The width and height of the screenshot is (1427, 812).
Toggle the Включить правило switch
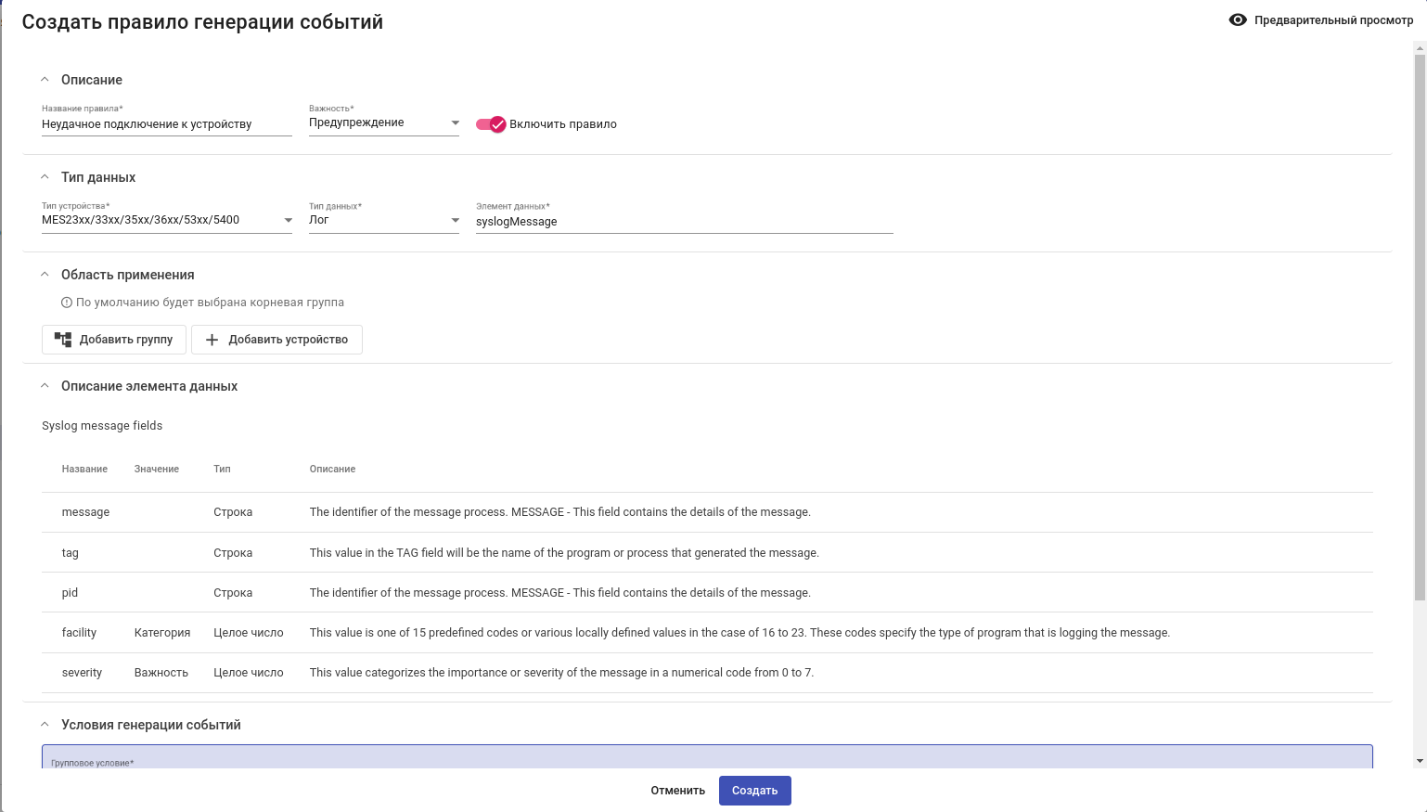(x=491, y=124)
